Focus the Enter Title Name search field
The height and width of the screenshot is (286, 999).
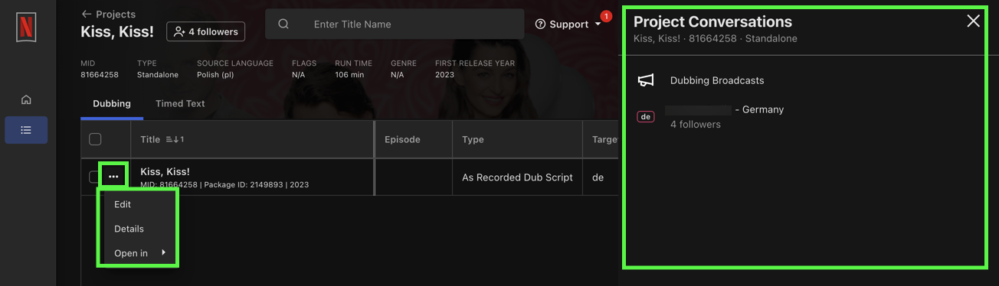pyautogui.click(x=395, y=24)
